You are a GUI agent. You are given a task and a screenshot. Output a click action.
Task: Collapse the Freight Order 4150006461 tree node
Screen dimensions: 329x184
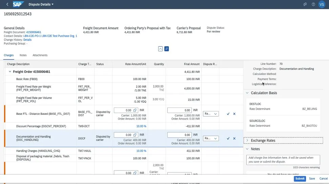[x=10, y=72]
